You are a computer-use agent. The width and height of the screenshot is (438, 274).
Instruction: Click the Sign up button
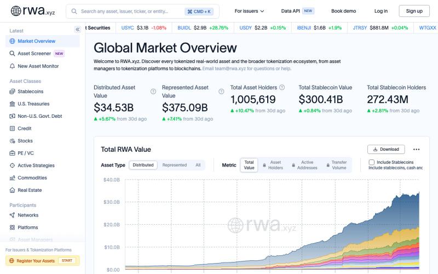[x=414, y=11]
